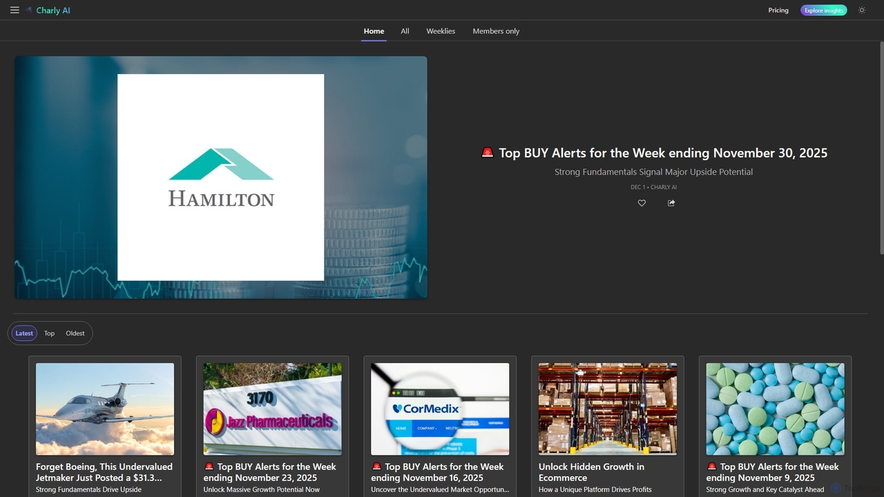This screenshot has width=884, height=497.
Task: Share the featured November 30 post
Action: [671, 203]
